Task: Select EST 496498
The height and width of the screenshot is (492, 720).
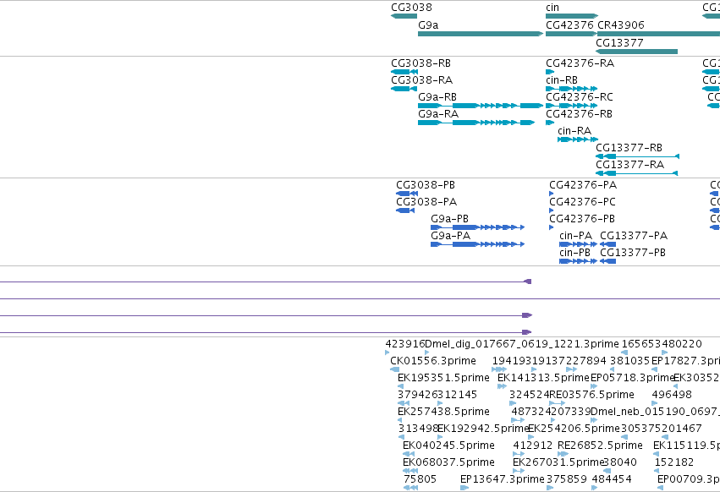Action: 654,403
